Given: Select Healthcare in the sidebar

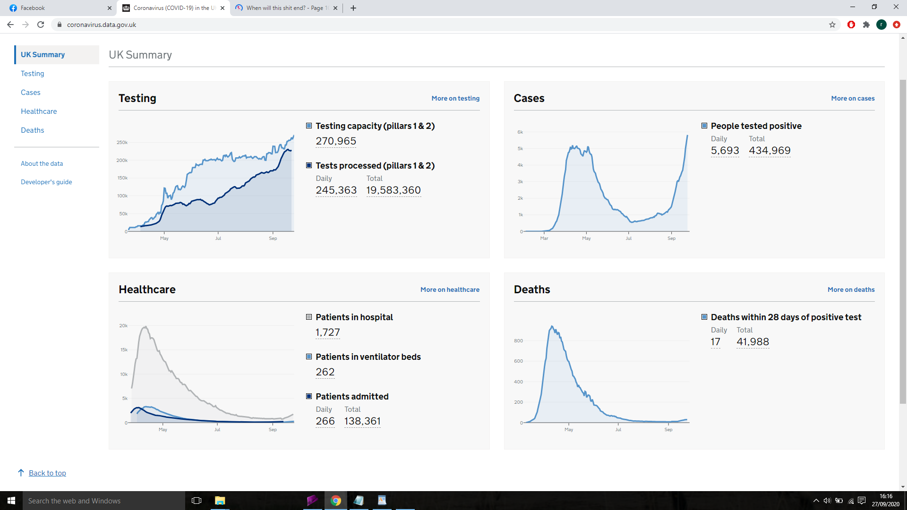Looking at the screenshot, I should 39,111.
